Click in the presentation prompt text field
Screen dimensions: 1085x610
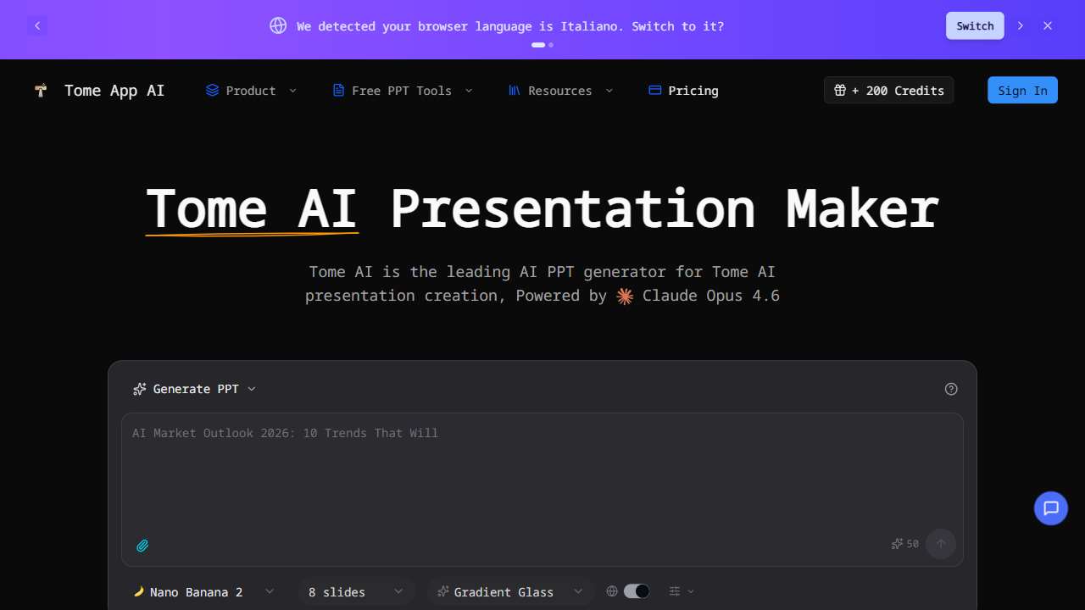click(542, 474)
